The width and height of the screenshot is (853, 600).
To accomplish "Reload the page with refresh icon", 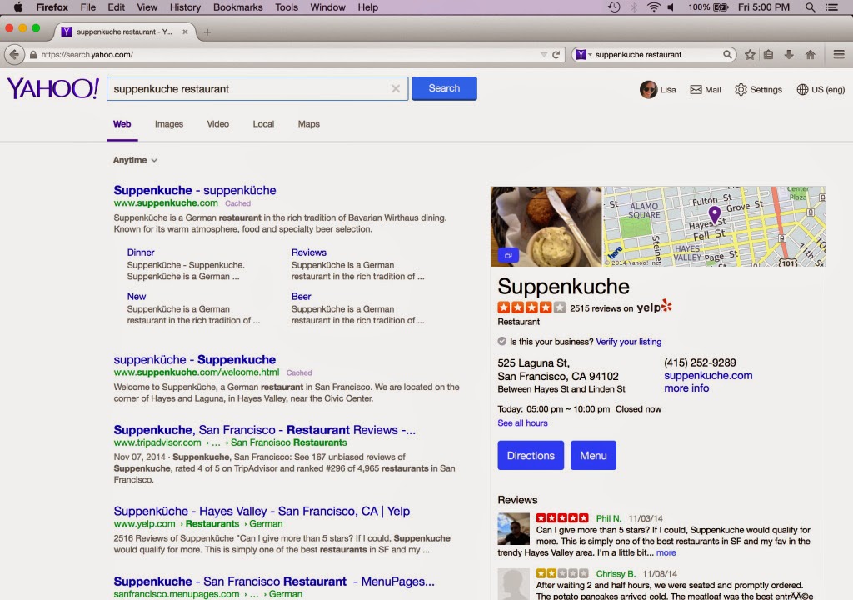I will click(556, 54).
